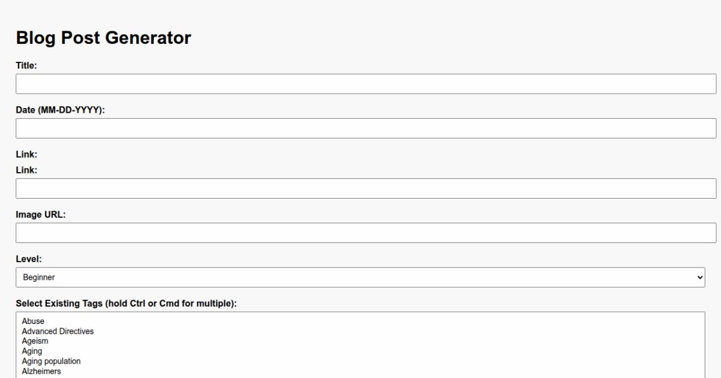Select the Aging tag from list
Viewport: 721px width, 378px height.
point(32,351)
